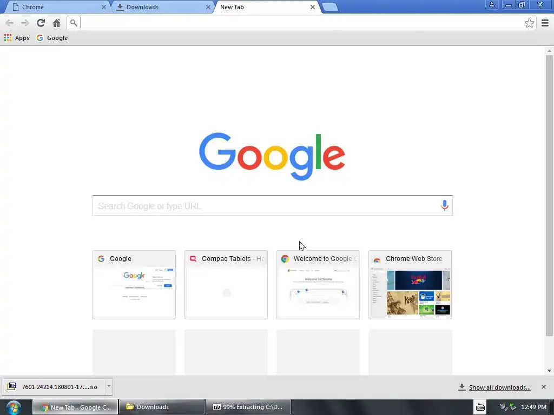The height and width of the screenshot is (415, 554).
Task: Click the page scrollbar down arrow
Action: [x=549, y=371]
